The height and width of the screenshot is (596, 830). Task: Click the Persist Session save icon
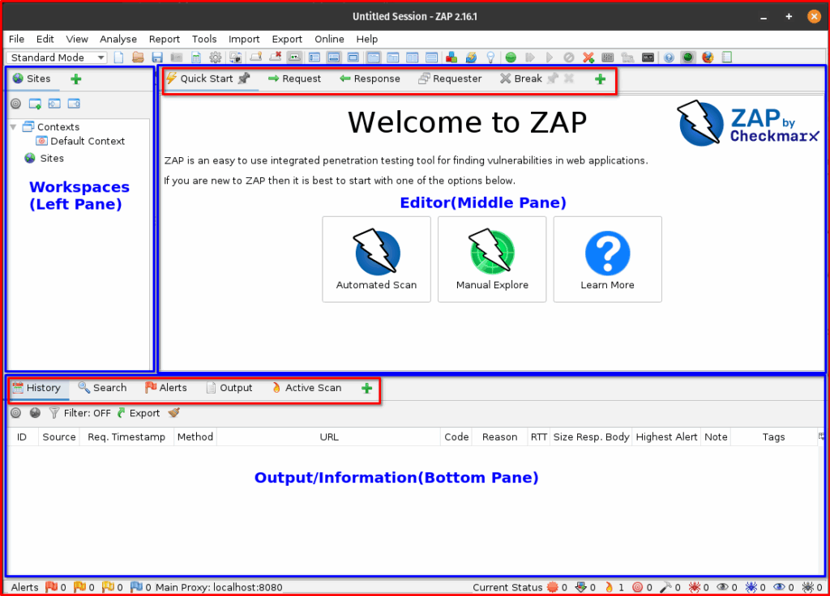click(157, 57)
